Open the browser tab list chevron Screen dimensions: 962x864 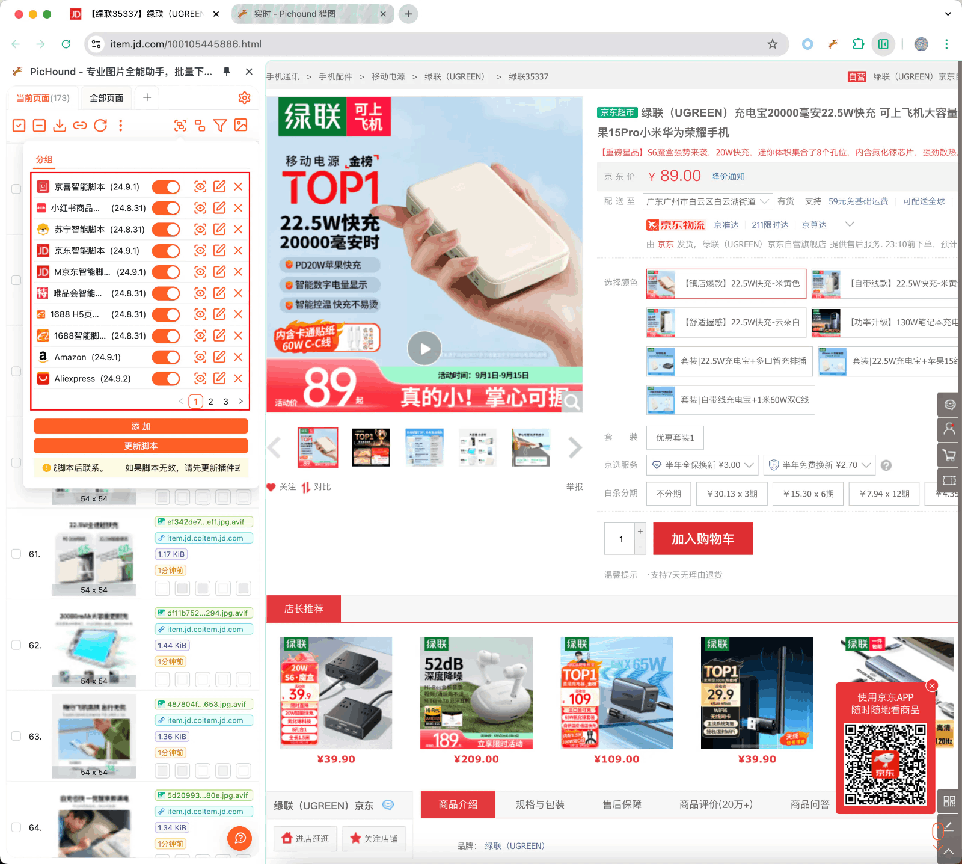click(948, 14)
